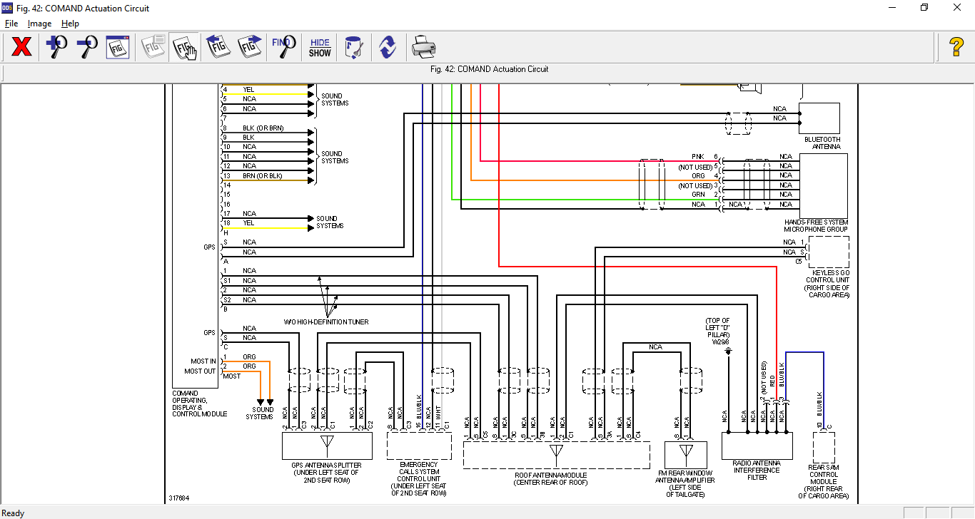The image size is (975, 519).
Task: Click the grayed-out FIG window icon
Action: 153,48
